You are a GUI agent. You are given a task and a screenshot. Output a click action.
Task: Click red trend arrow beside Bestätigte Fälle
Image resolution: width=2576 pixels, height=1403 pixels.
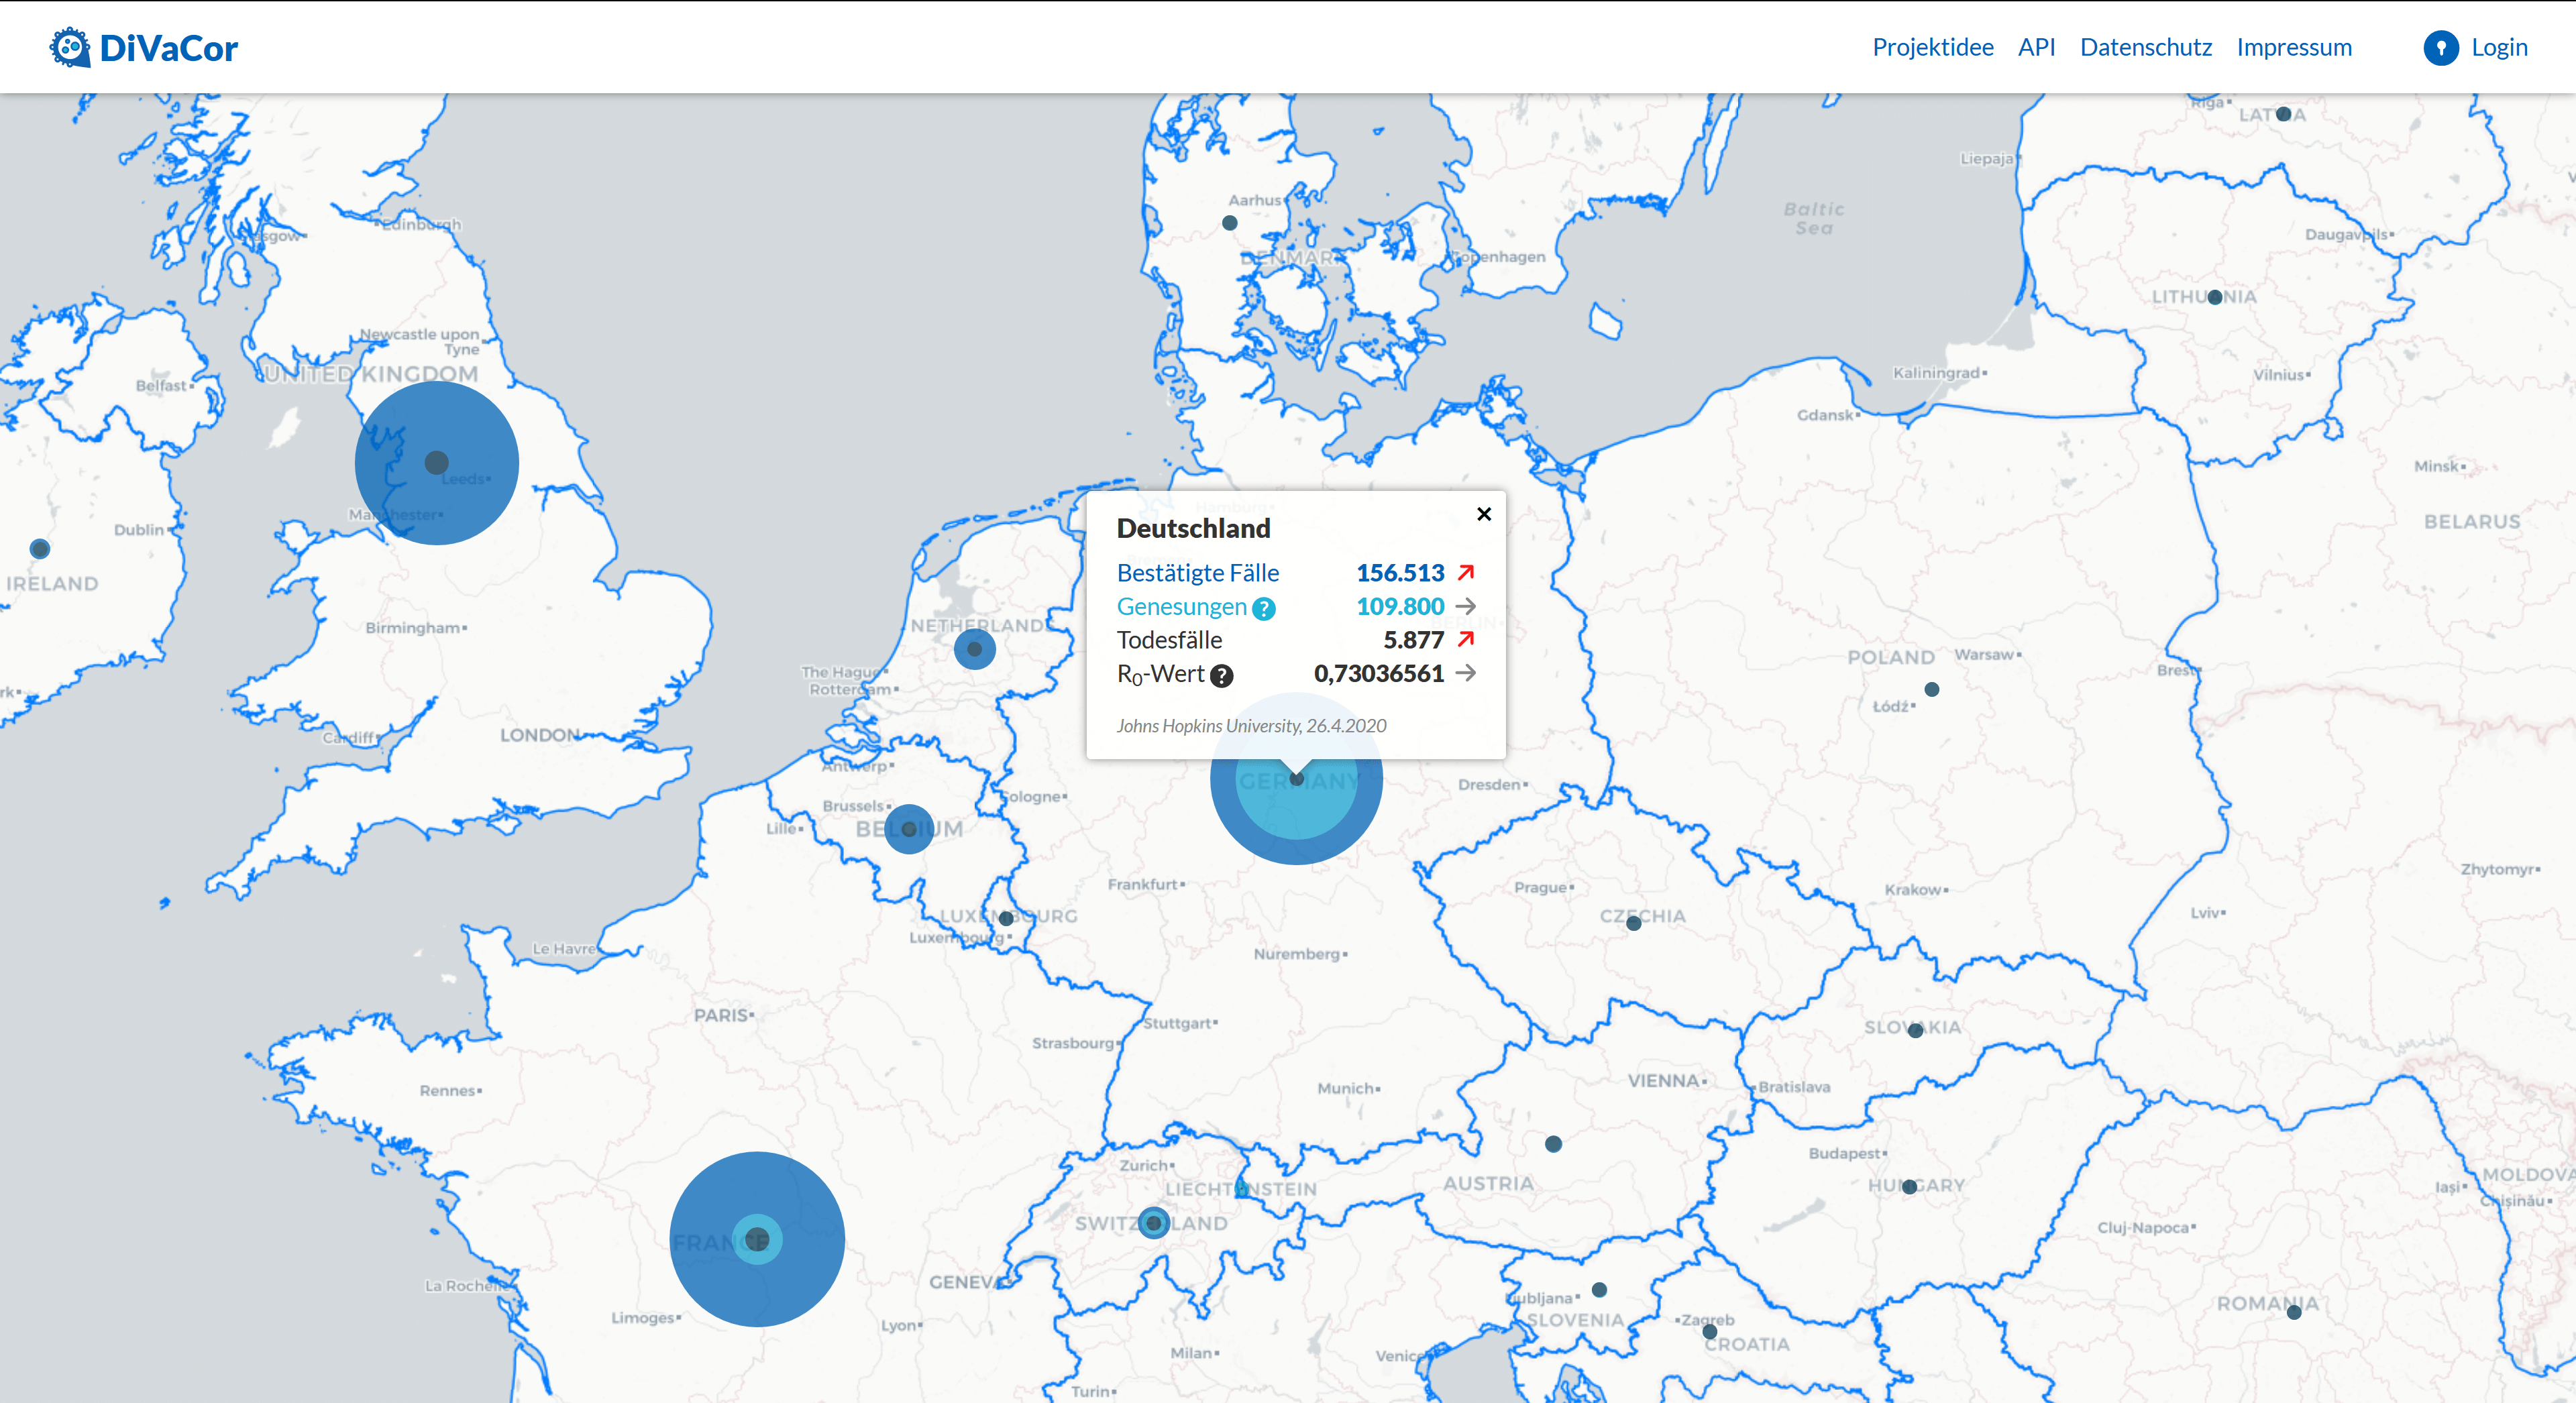1466,573
